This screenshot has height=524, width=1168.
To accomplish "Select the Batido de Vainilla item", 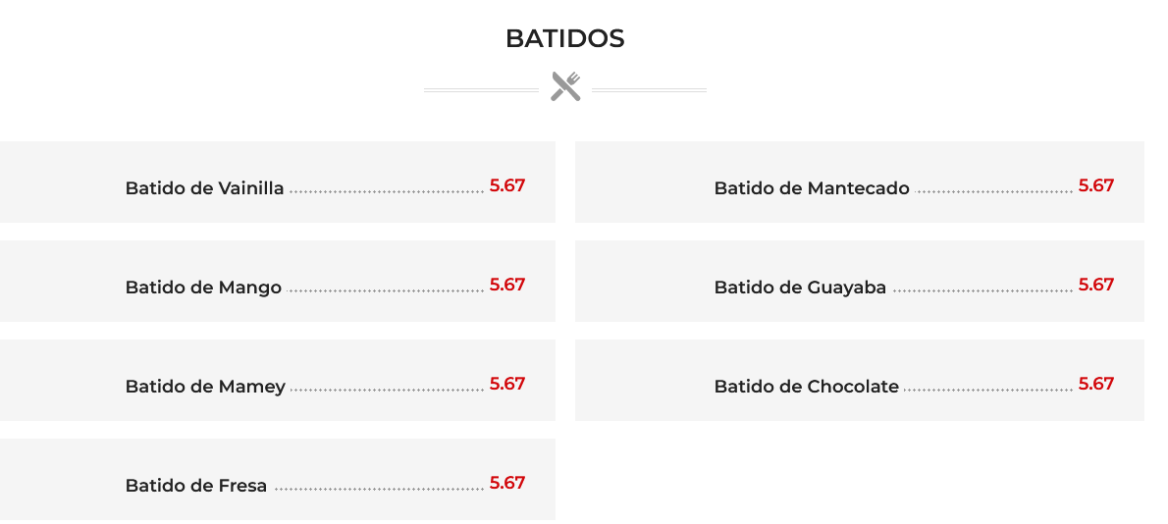I will pos(204,188).
